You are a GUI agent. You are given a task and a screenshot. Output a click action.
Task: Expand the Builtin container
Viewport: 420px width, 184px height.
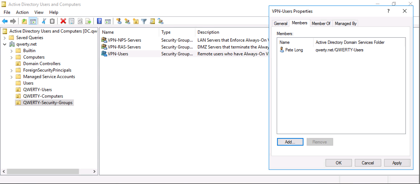(12, 51)
